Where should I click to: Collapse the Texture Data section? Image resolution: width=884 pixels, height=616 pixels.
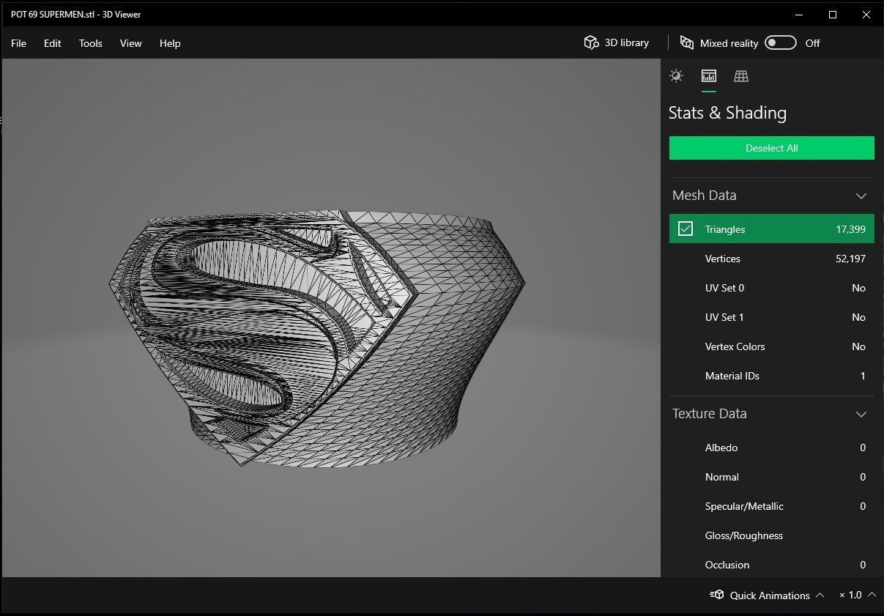point(861,414)
